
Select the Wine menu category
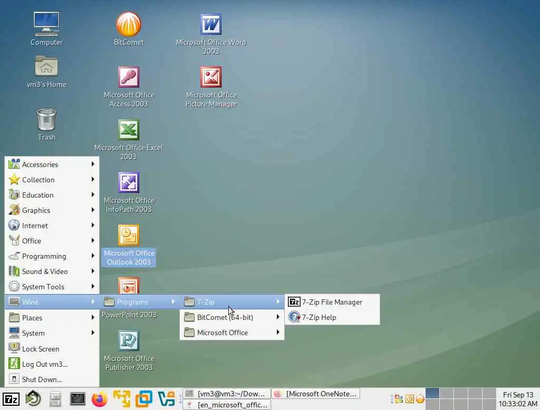(x=52, y=302)
